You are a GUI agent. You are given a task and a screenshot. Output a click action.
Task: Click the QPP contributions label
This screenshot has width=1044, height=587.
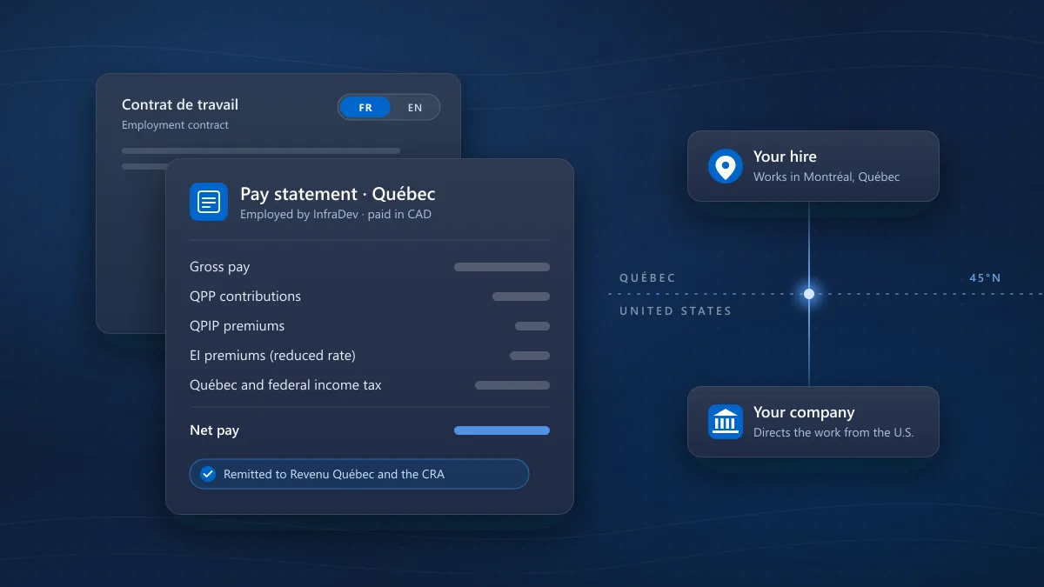[x=245, y=297]
